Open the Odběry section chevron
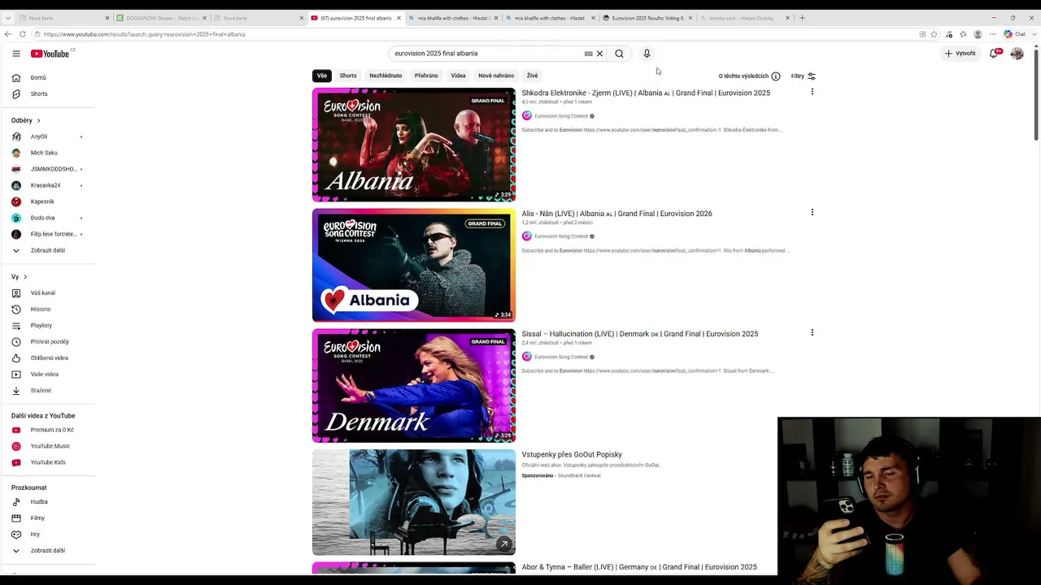The height and width of the screenshot is (585, 1041). tap(38, 121)
